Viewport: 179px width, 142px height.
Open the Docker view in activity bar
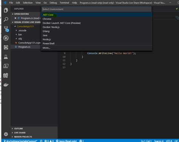pyautogui.click(x=6, y=85)
